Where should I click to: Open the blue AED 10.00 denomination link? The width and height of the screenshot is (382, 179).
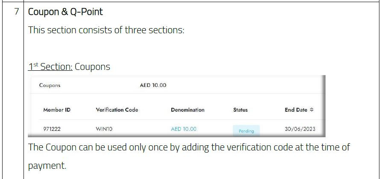coord(184,129)
